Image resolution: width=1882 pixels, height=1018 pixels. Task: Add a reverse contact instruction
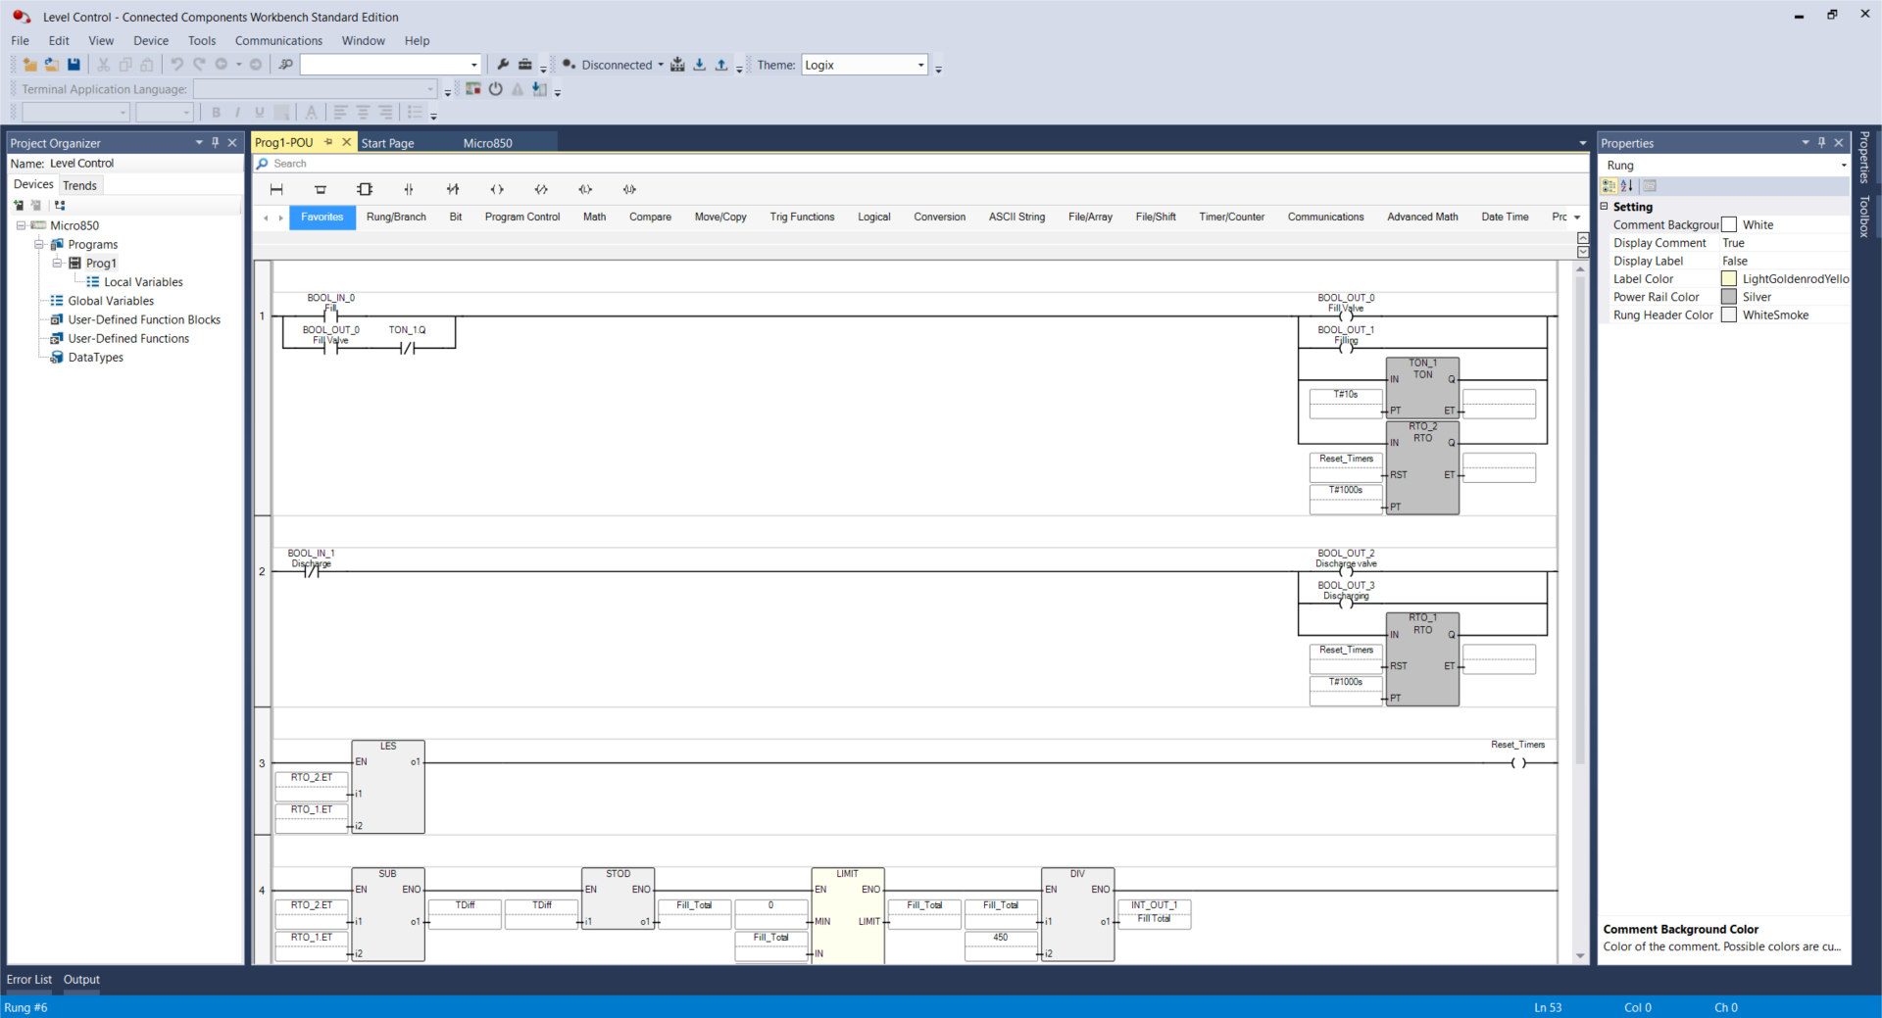pyautogui.click(x=453, y=189)
